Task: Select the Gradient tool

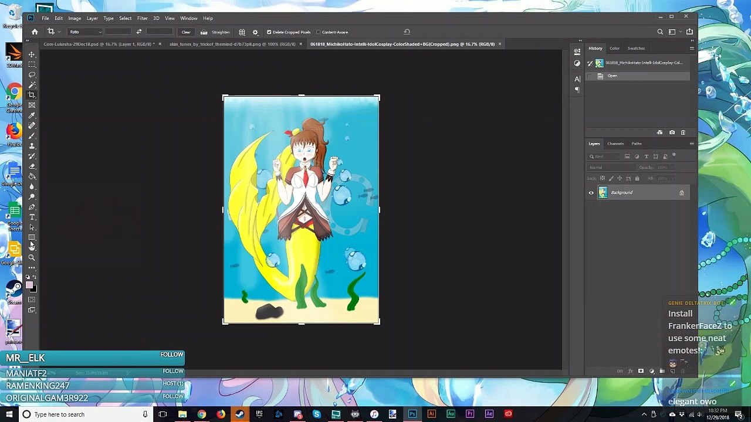Action: click(32, 176)
